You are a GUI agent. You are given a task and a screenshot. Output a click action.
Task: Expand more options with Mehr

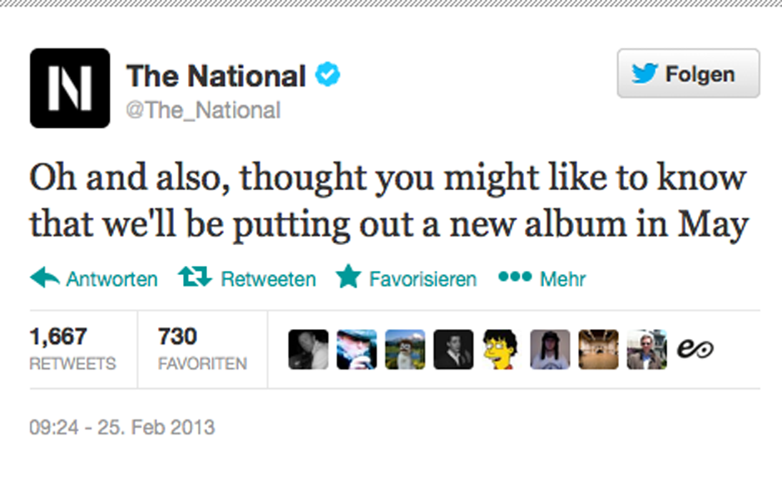tap(562, 278)
